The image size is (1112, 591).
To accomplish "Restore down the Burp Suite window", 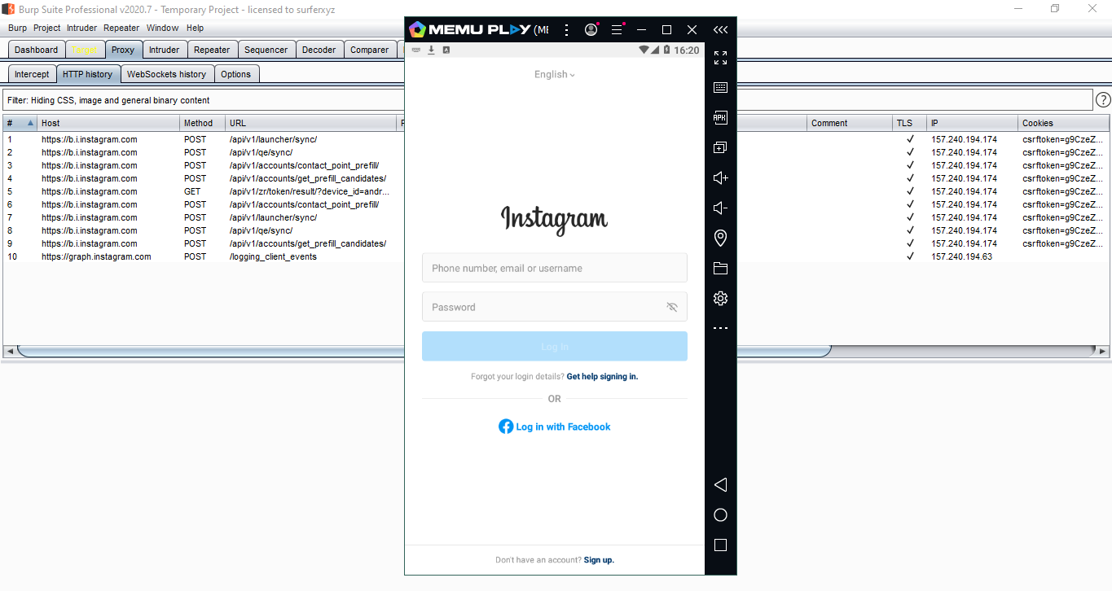I will click(x=1055, y=8).
